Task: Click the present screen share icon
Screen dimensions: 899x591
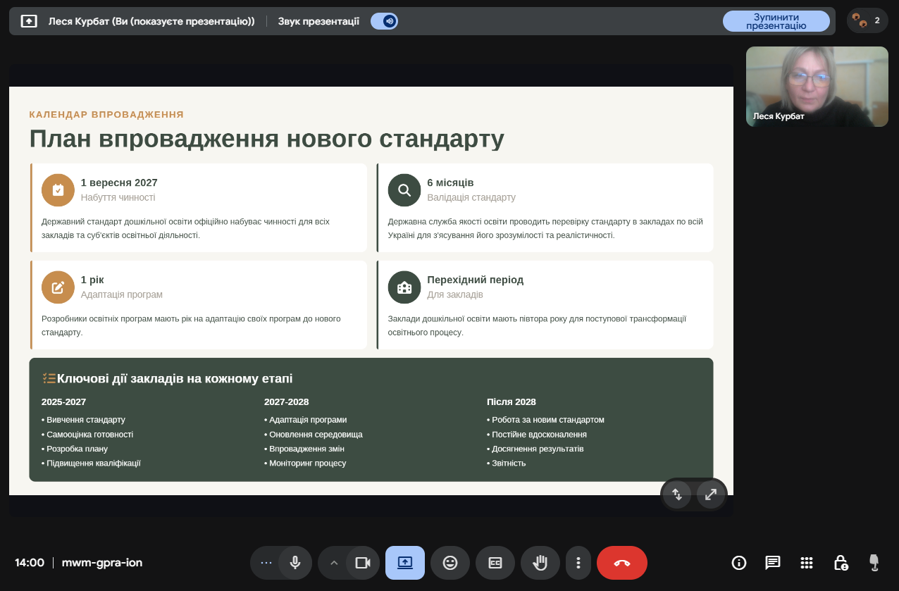Action: tap(405, 563)
